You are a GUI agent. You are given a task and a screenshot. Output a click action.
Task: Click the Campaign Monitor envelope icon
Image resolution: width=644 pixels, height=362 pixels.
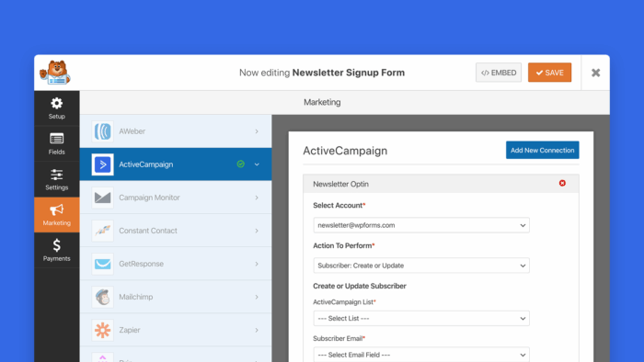tap(103, 198)
